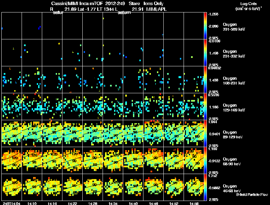Select the 14:52 time label
The height and width of the screenshot is (205, 270).
click(x=174, y=203)
